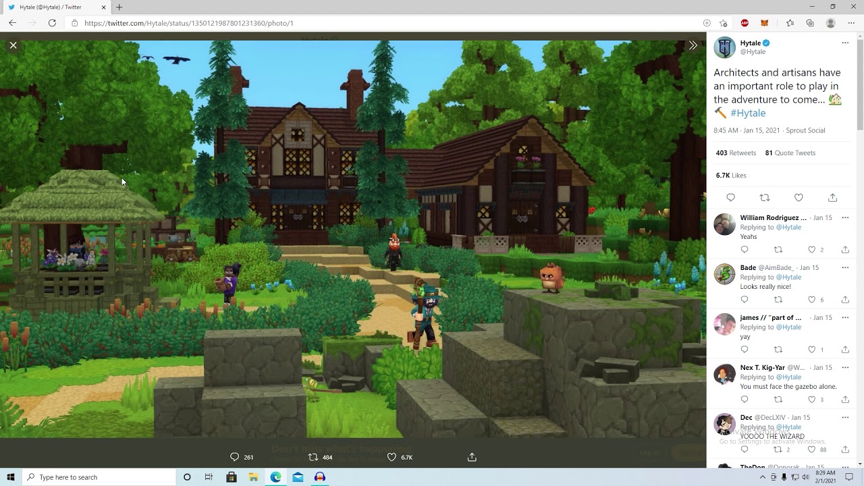View the 81 Quote Tweets list
The height and width of the screenshot is (486, 864).
click(x=790, y=153)
